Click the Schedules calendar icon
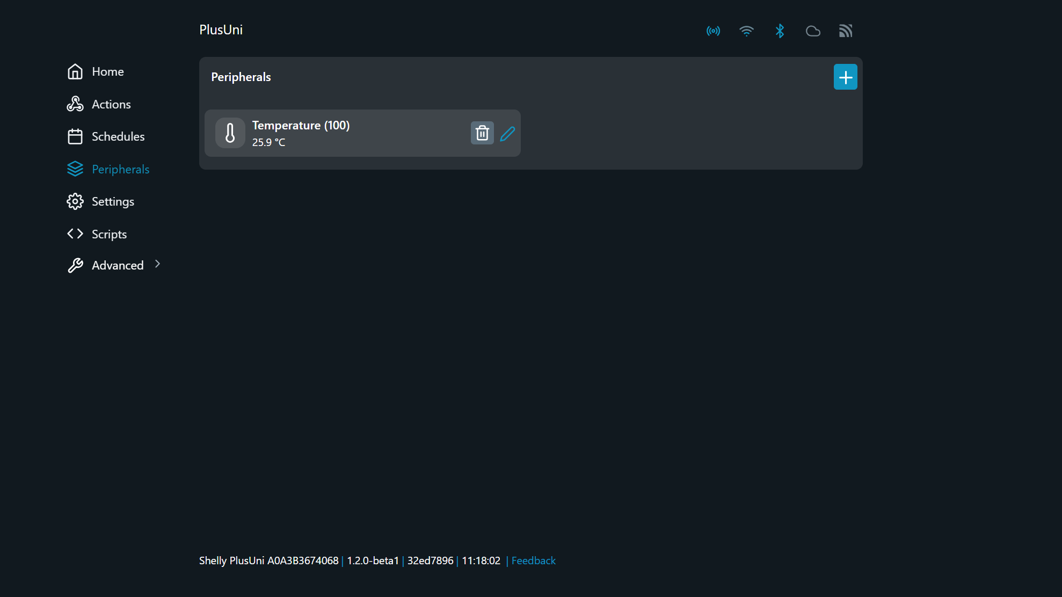The height and width of the screenshot is (597, 1062). [x=75, y=136]
